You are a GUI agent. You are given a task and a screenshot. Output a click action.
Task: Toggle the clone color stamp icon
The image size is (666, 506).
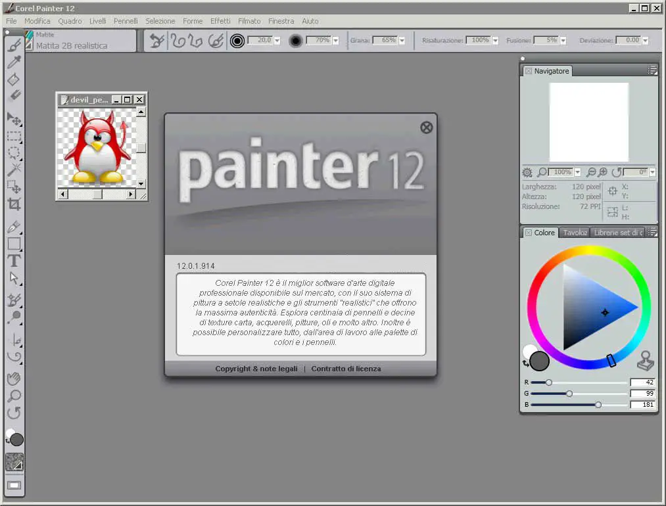[x=646, y=360]
